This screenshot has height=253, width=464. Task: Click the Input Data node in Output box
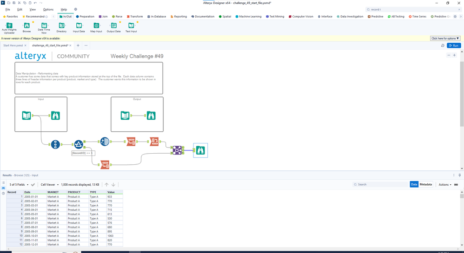coord(125,115)
